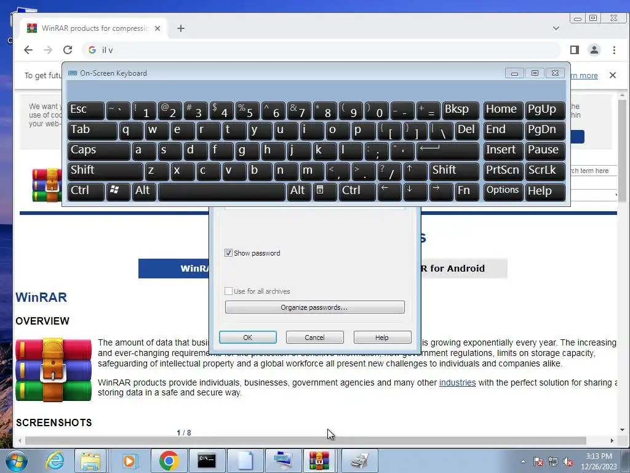Click the Esc key on keyboard
Viewport: 630px width, 473px height.
click(86, 110)
